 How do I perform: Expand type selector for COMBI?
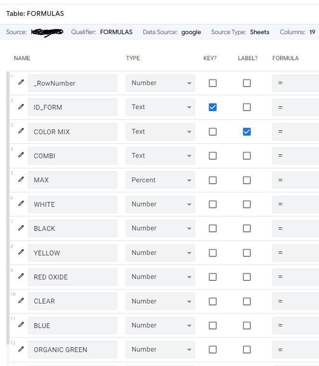(160, 156)
